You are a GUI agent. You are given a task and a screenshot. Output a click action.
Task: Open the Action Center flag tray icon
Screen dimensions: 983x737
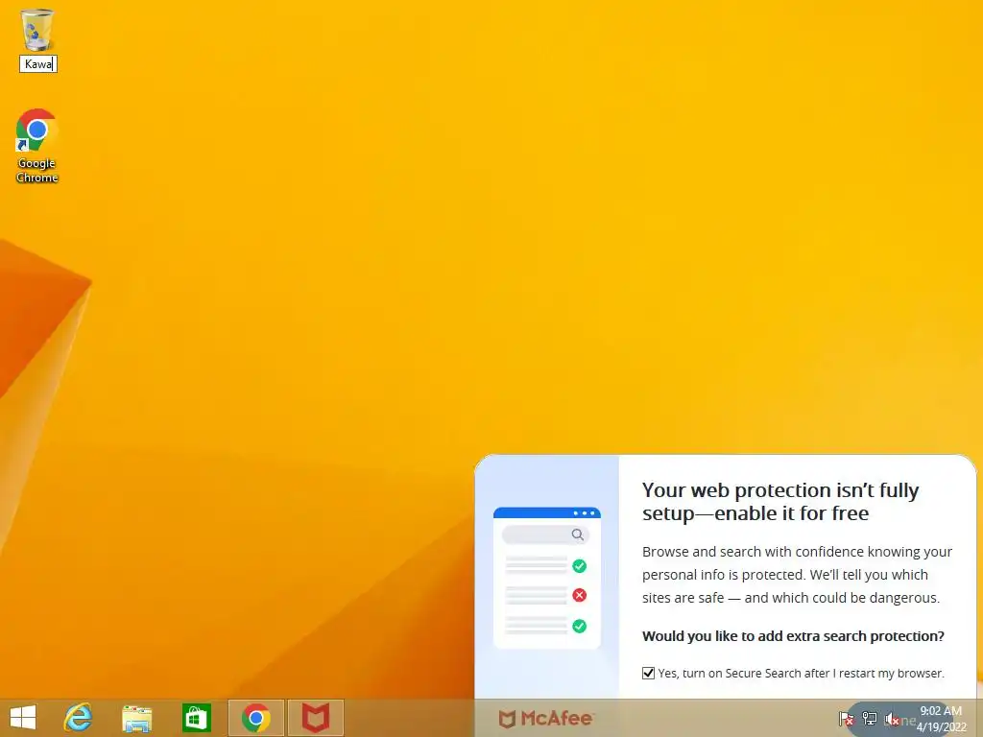846,719
